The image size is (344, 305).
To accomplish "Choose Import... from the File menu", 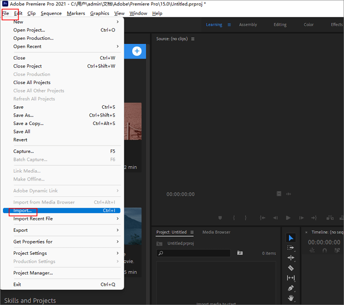I will pyautogui.click(x=62, y=211).
